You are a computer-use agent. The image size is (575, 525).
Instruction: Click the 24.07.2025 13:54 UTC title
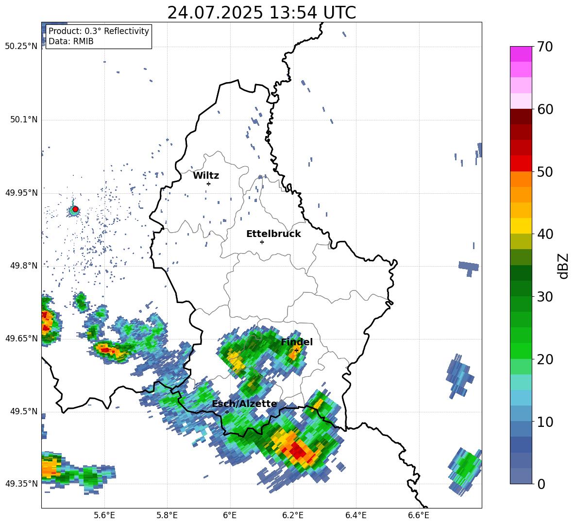pyautogui.click(x=261, y=13)
